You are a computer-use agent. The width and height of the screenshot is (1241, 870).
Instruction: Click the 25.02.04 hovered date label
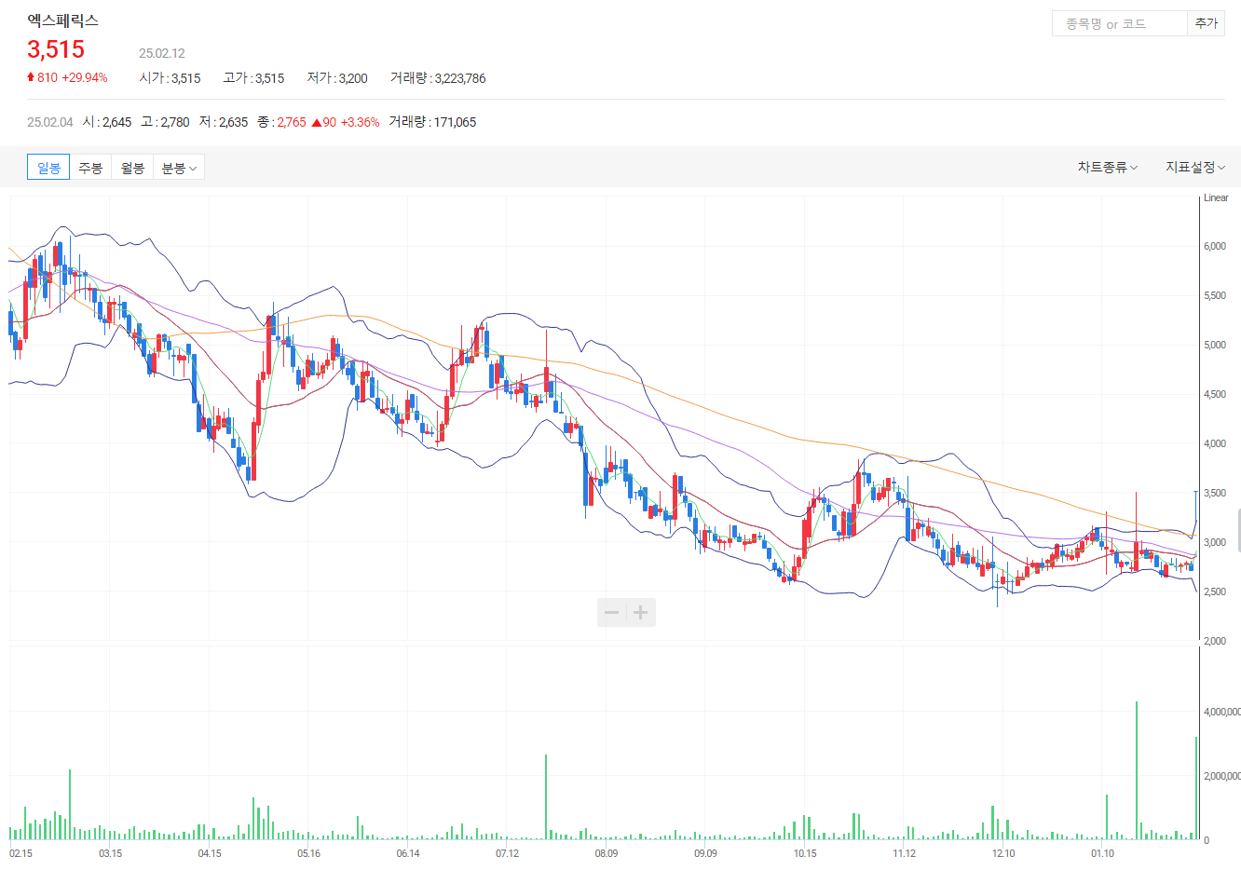click(50, 122)
